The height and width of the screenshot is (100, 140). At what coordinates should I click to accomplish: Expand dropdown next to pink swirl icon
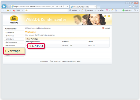(110, 10)
